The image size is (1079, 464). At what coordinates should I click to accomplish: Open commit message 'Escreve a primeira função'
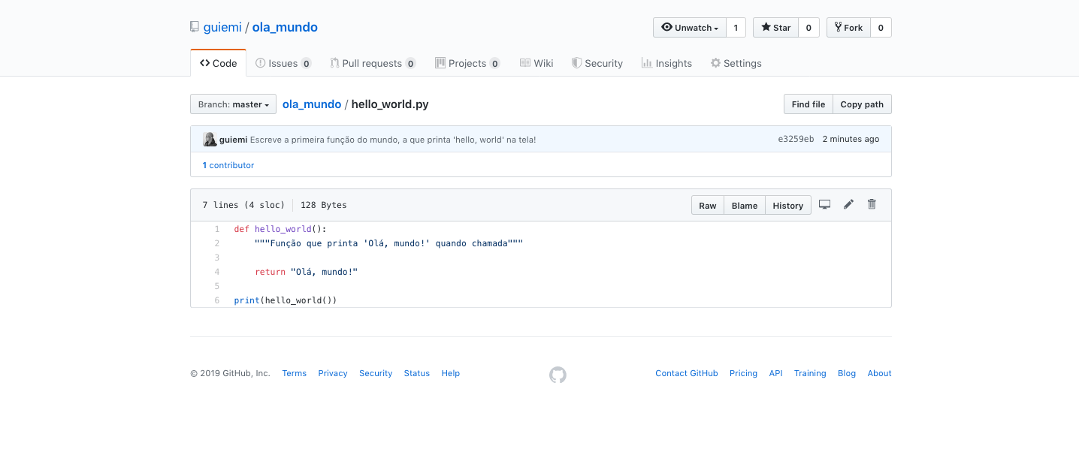pyautogui.click(x=393, y=140)
